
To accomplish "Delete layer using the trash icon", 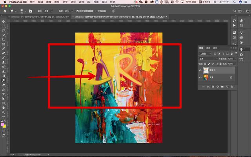I will click(x=232, y=86).
